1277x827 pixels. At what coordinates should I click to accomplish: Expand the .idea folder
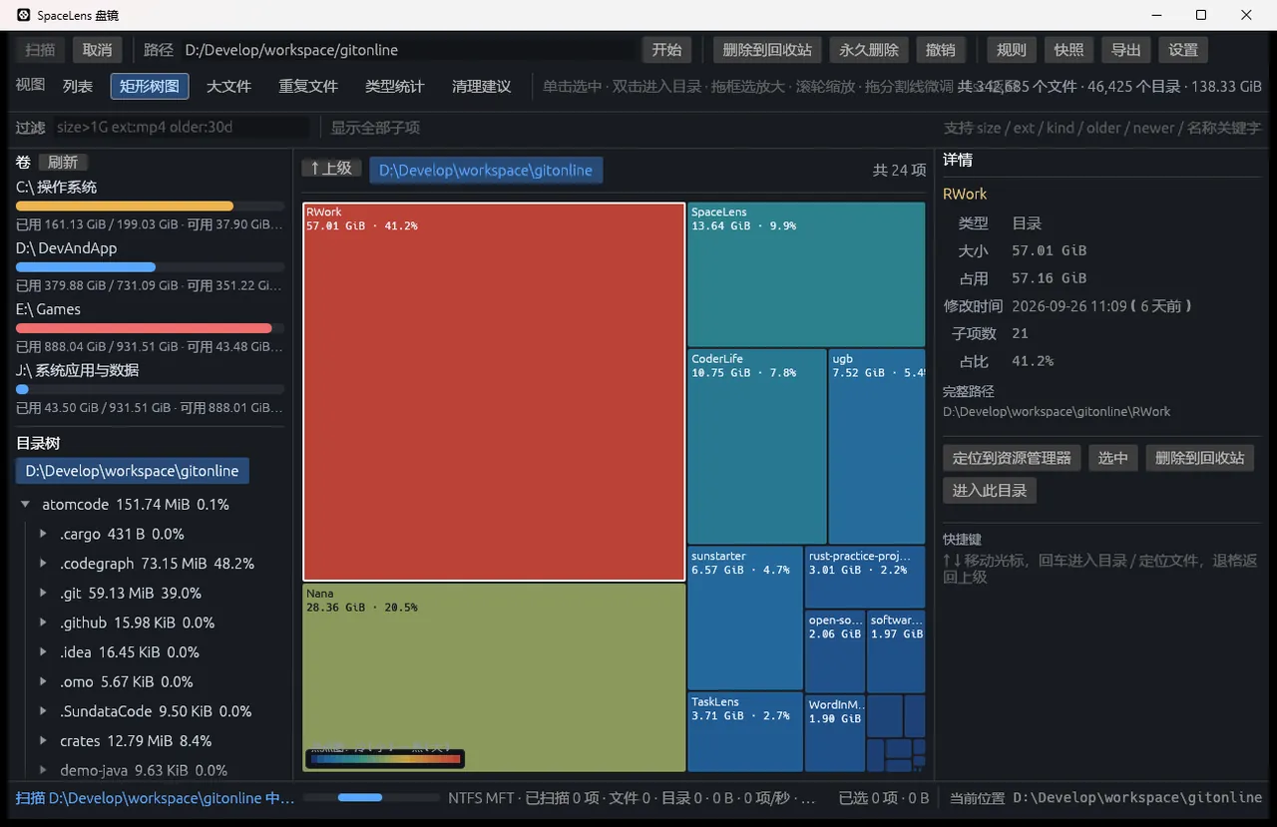[x=43, y=652]
